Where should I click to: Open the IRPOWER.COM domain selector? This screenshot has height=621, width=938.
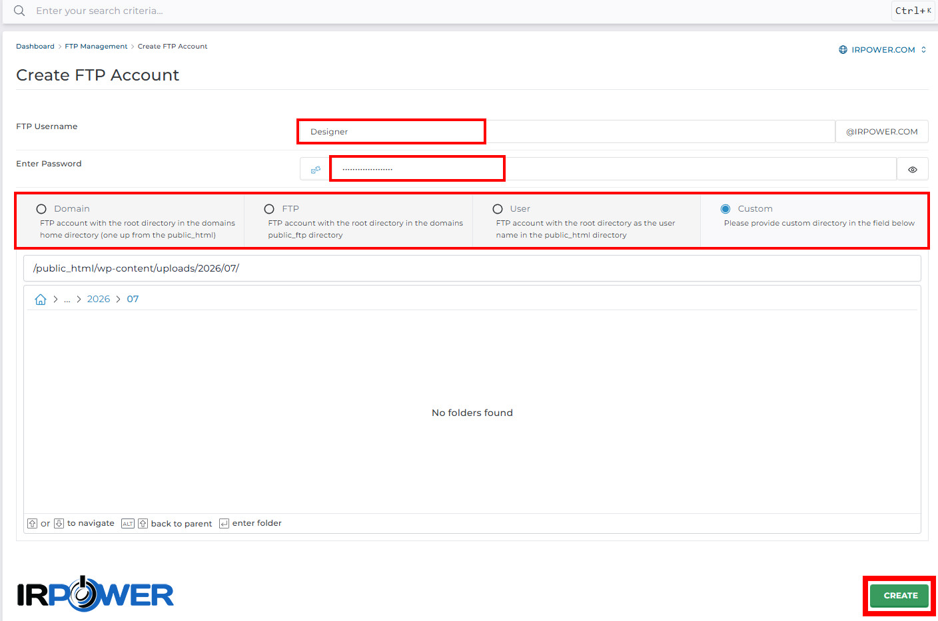click(883, 50)
